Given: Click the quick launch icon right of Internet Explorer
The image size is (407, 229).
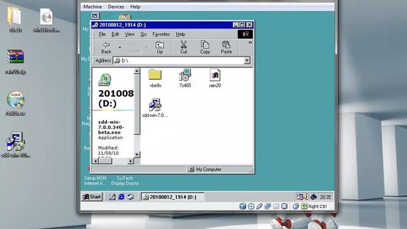Looking at the screenshot, I should (130, 197).
